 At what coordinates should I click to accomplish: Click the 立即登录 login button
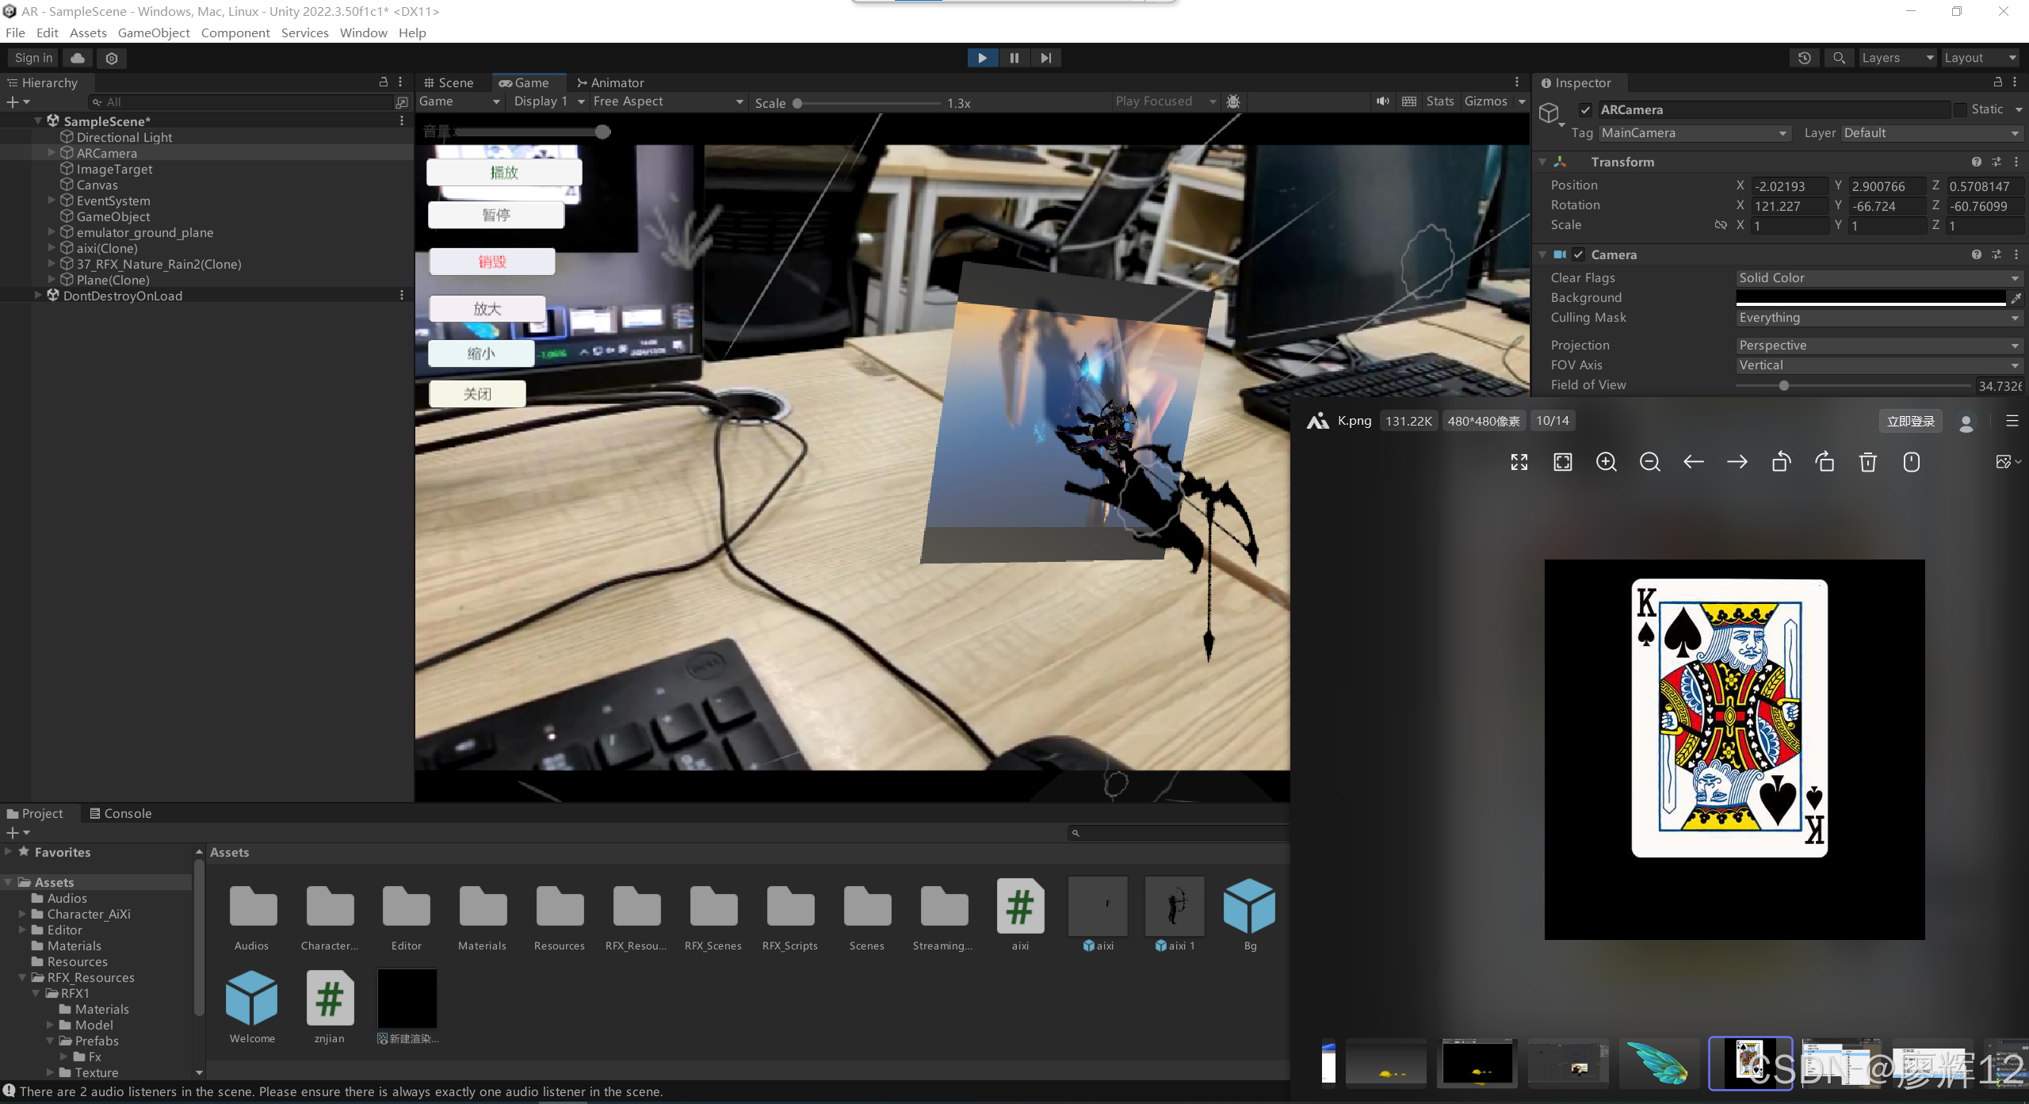point(1911,421)
